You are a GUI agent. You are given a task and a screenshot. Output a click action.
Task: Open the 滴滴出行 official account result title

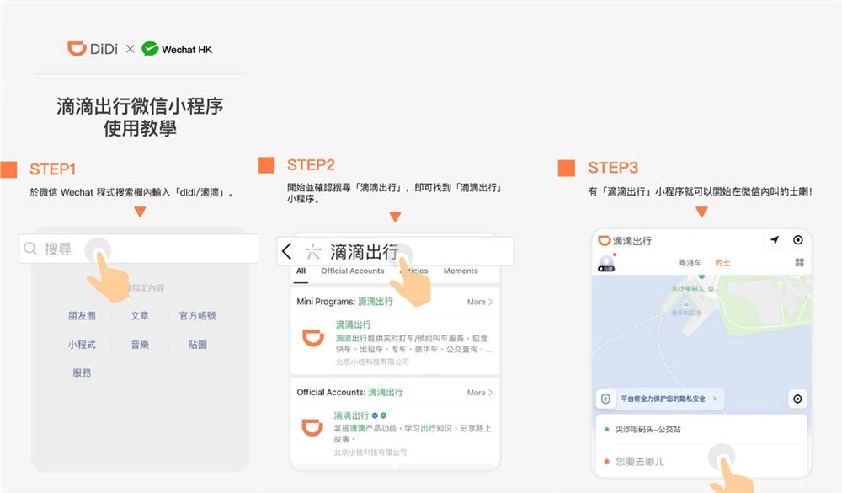pos(351,415)
